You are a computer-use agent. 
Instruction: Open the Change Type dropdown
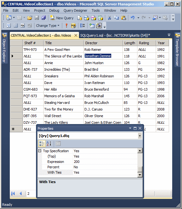tap(47, 26)
